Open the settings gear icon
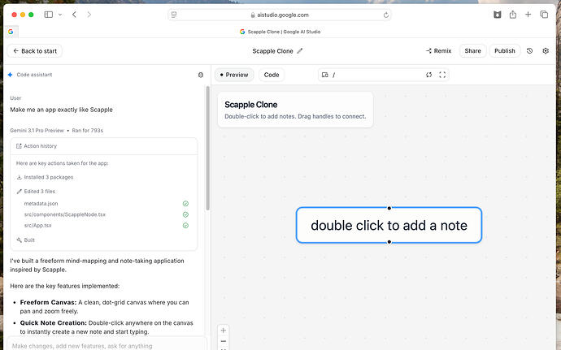 point(546,51)
